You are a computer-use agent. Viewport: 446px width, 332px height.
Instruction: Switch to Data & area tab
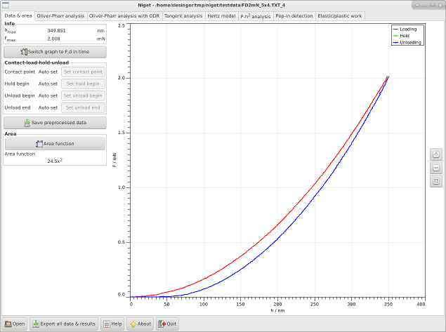point(18,16)
